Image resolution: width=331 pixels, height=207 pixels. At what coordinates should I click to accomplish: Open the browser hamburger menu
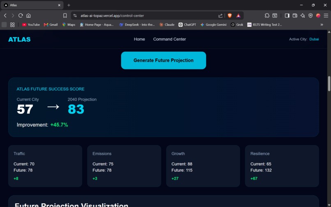(326, 16)
